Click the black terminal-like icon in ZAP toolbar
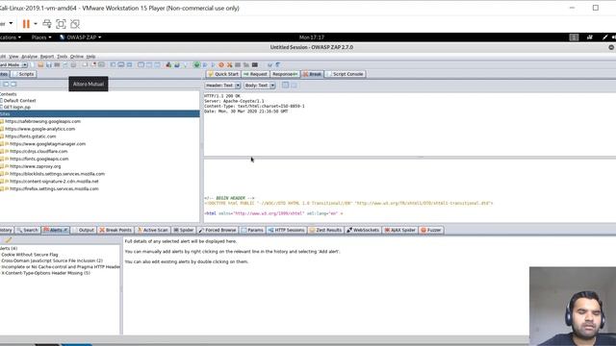Viewport: 616px width, 346px height. pyautogui.click(x=254, y=64)
